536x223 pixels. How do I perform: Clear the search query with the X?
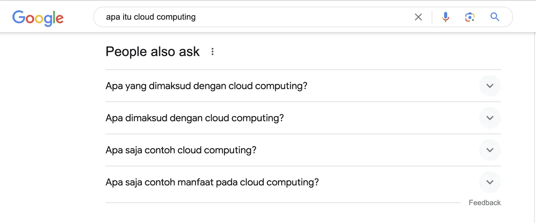[x=418, y=17]
